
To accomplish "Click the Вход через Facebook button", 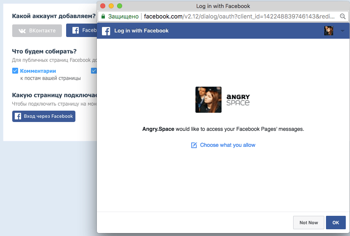I will click(44, 116).
